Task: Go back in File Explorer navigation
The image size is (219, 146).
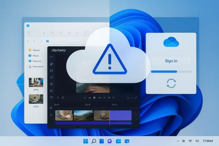Action: tap(28, 41)
